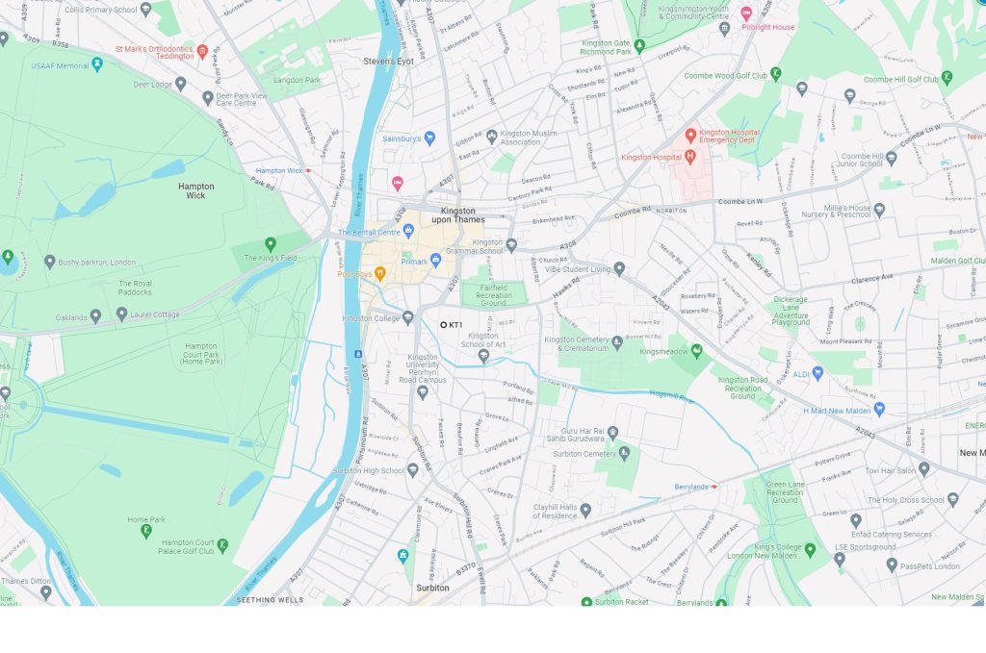Open the USAAF Memorial landmark pin
The width and height of the screenshot is (986, 653).
point(97,64)
